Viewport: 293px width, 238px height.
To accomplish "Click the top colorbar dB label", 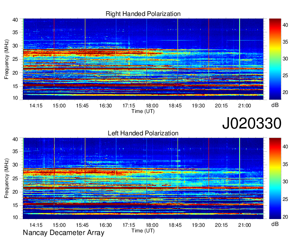I will click(275, 105).
